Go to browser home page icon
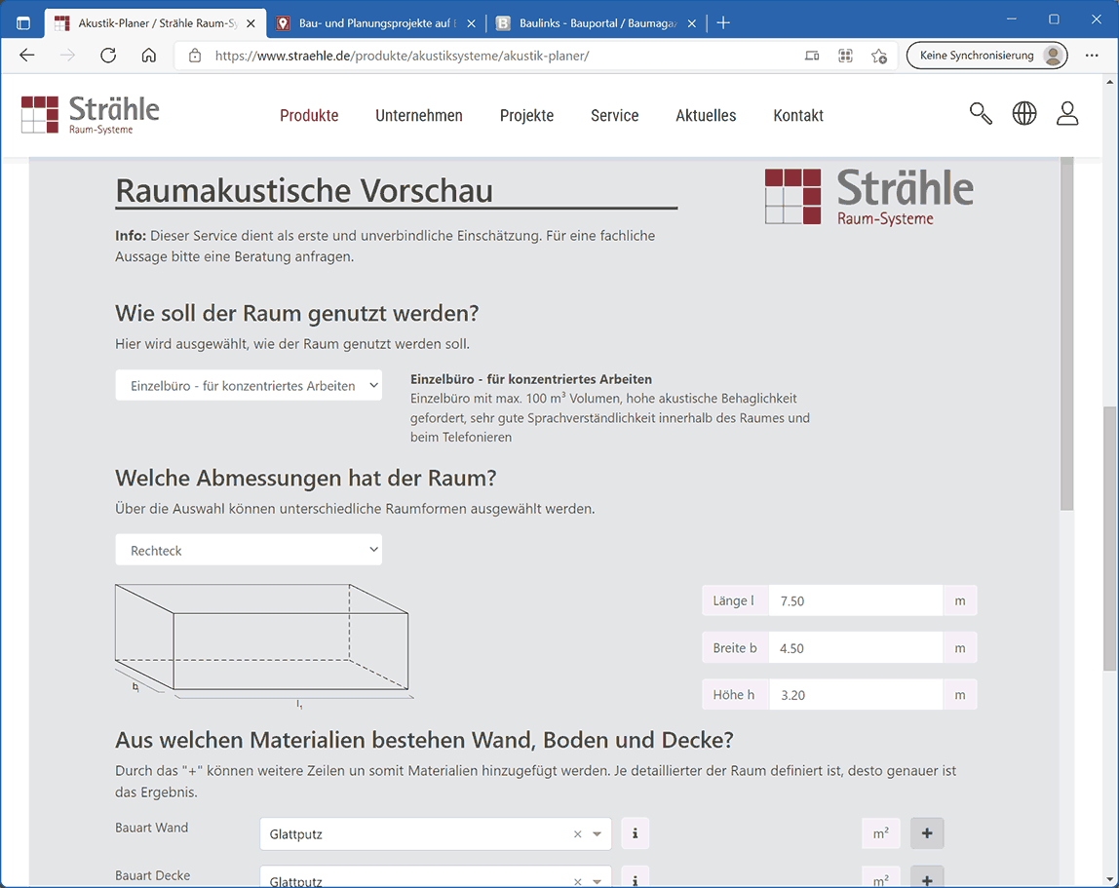The width and height of the screenshot is (1119, 888). pos(148,56)
